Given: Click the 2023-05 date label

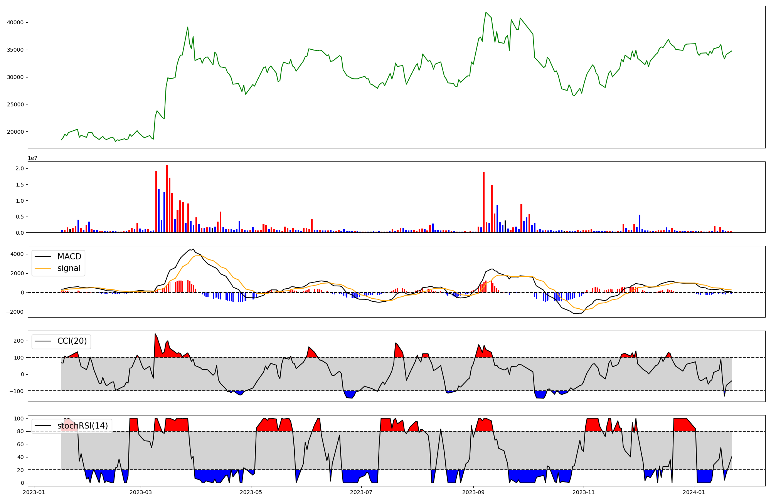Looking at the screenshot, I should coord(251,492).
